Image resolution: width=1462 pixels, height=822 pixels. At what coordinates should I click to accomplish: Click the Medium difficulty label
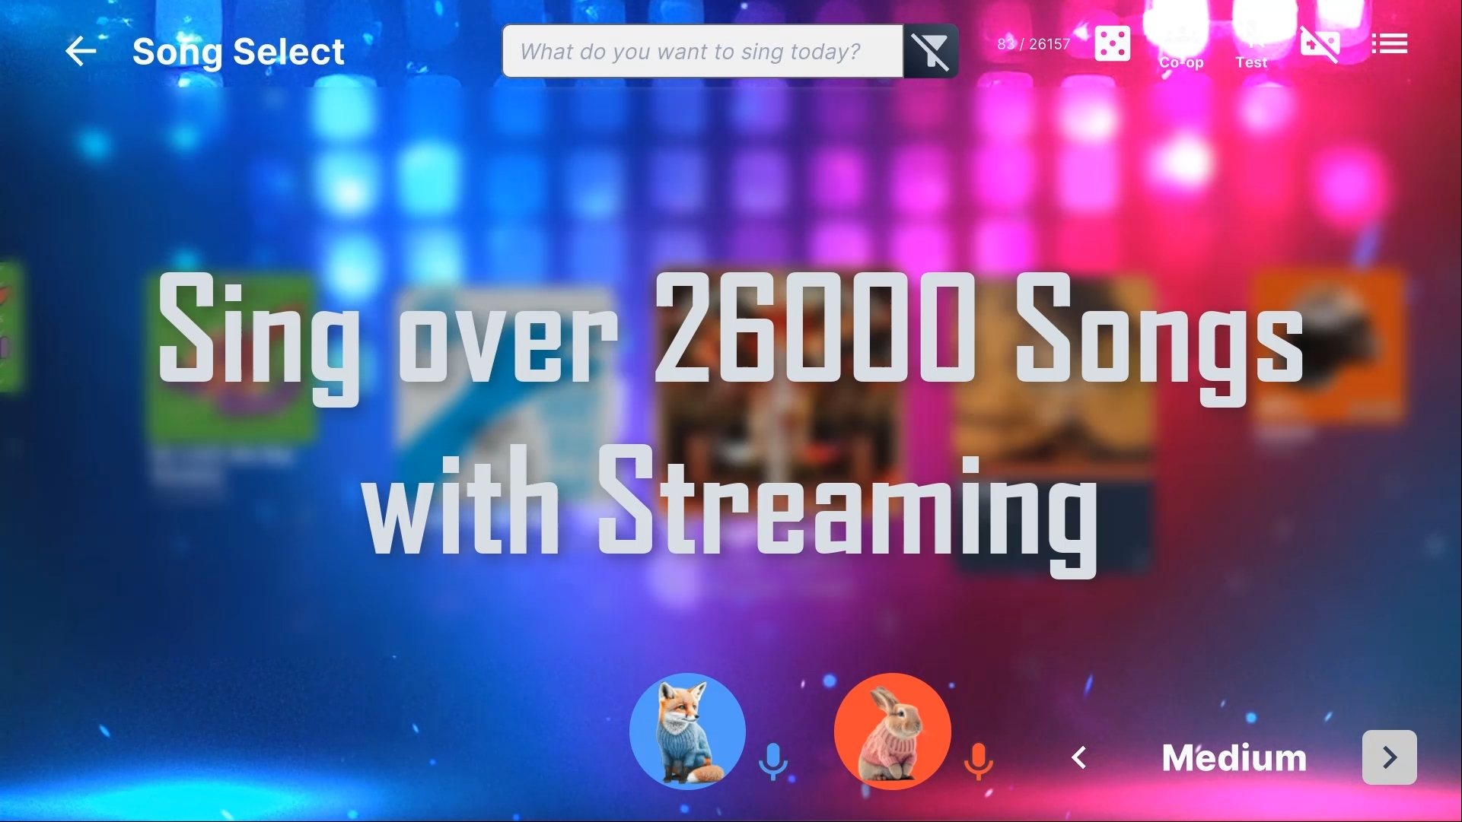pos(1234,757)
